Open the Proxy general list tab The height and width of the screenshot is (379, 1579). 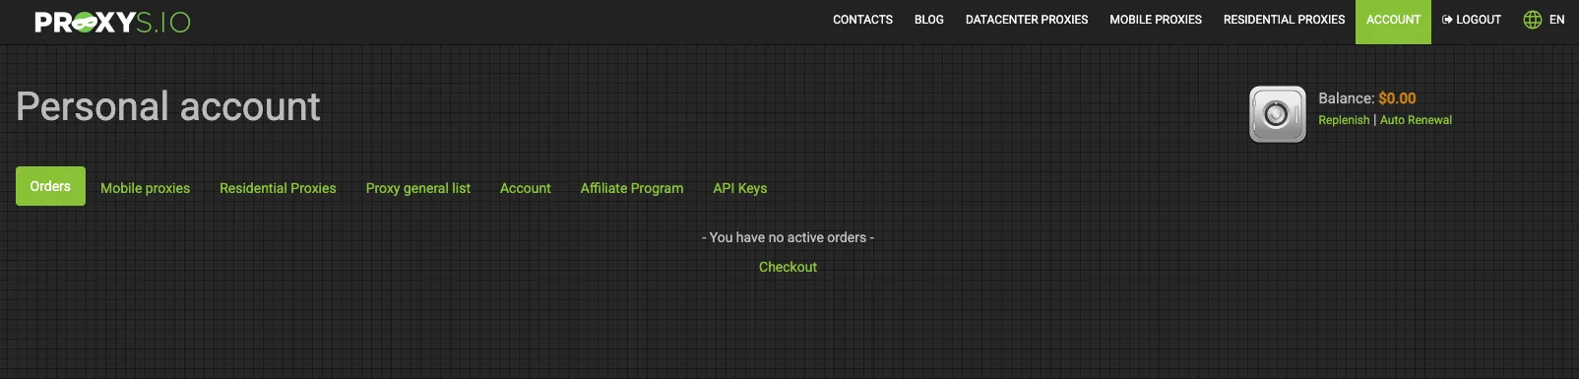pos(418,188)
